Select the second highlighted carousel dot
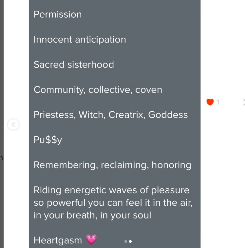This screenshot has width=245, height=248. pyautogui.click(x=130, y=241)
